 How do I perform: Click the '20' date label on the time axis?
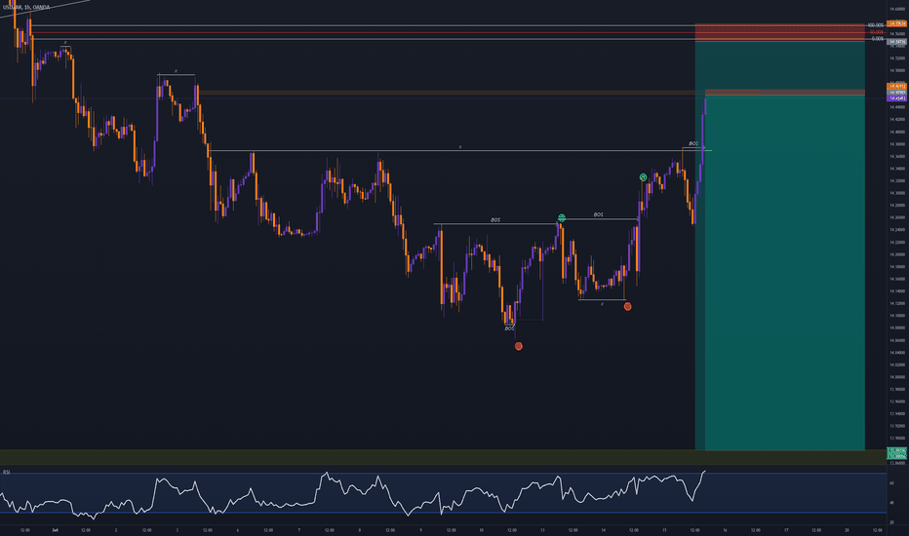[847, 530]
